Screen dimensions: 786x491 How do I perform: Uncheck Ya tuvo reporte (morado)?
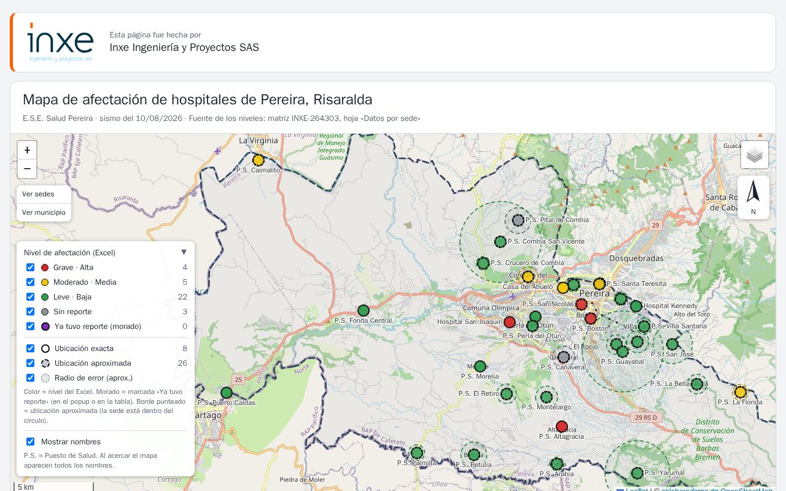30,327
